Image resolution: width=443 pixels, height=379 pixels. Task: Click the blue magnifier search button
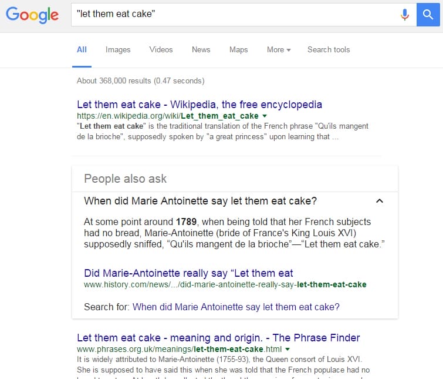428,15
